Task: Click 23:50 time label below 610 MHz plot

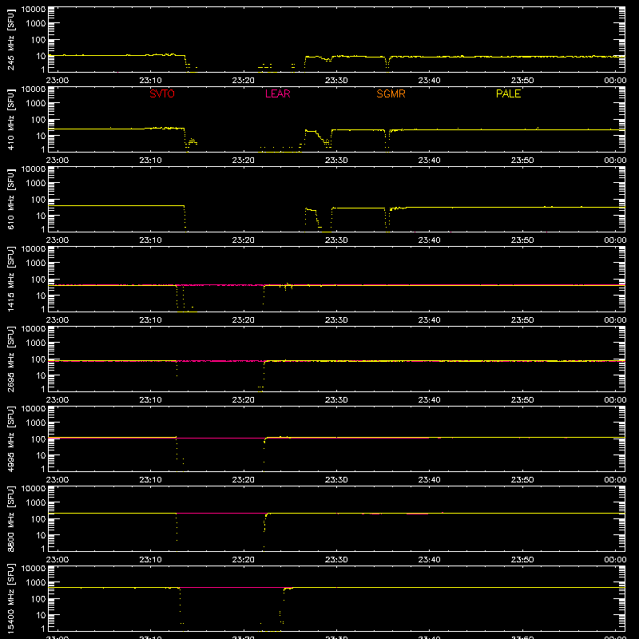Action: coord(522,240)
